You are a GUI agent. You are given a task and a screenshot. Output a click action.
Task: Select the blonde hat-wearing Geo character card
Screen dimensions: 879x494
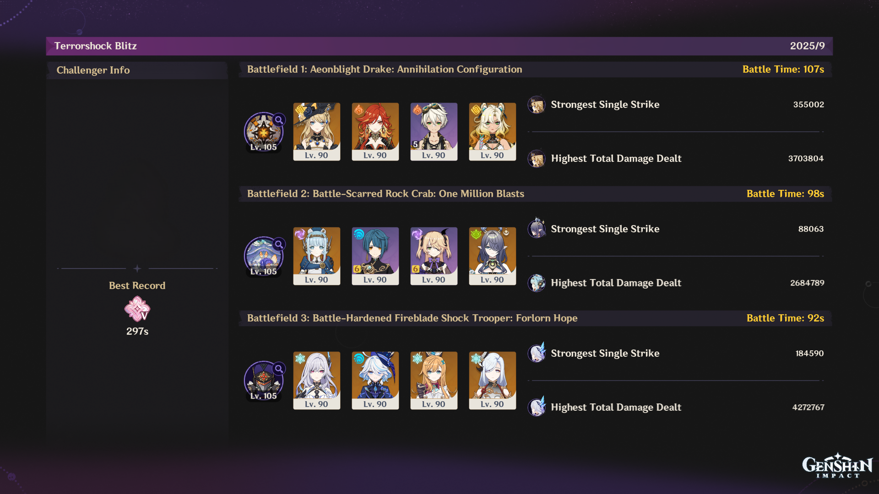(317, 132)
